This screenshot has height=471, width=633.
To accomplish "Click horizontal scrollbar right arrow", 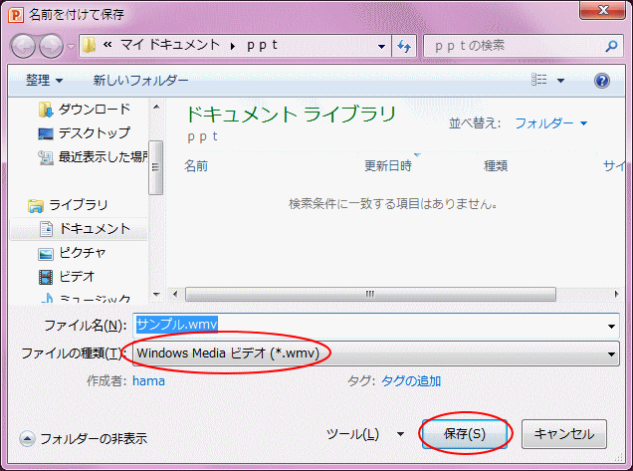I will click(x=616, y=294).
